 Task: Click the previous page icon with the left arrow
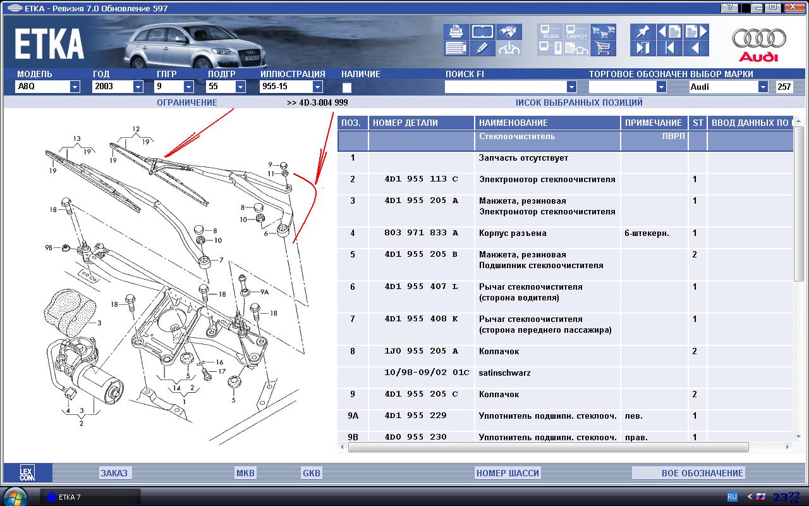669,32
